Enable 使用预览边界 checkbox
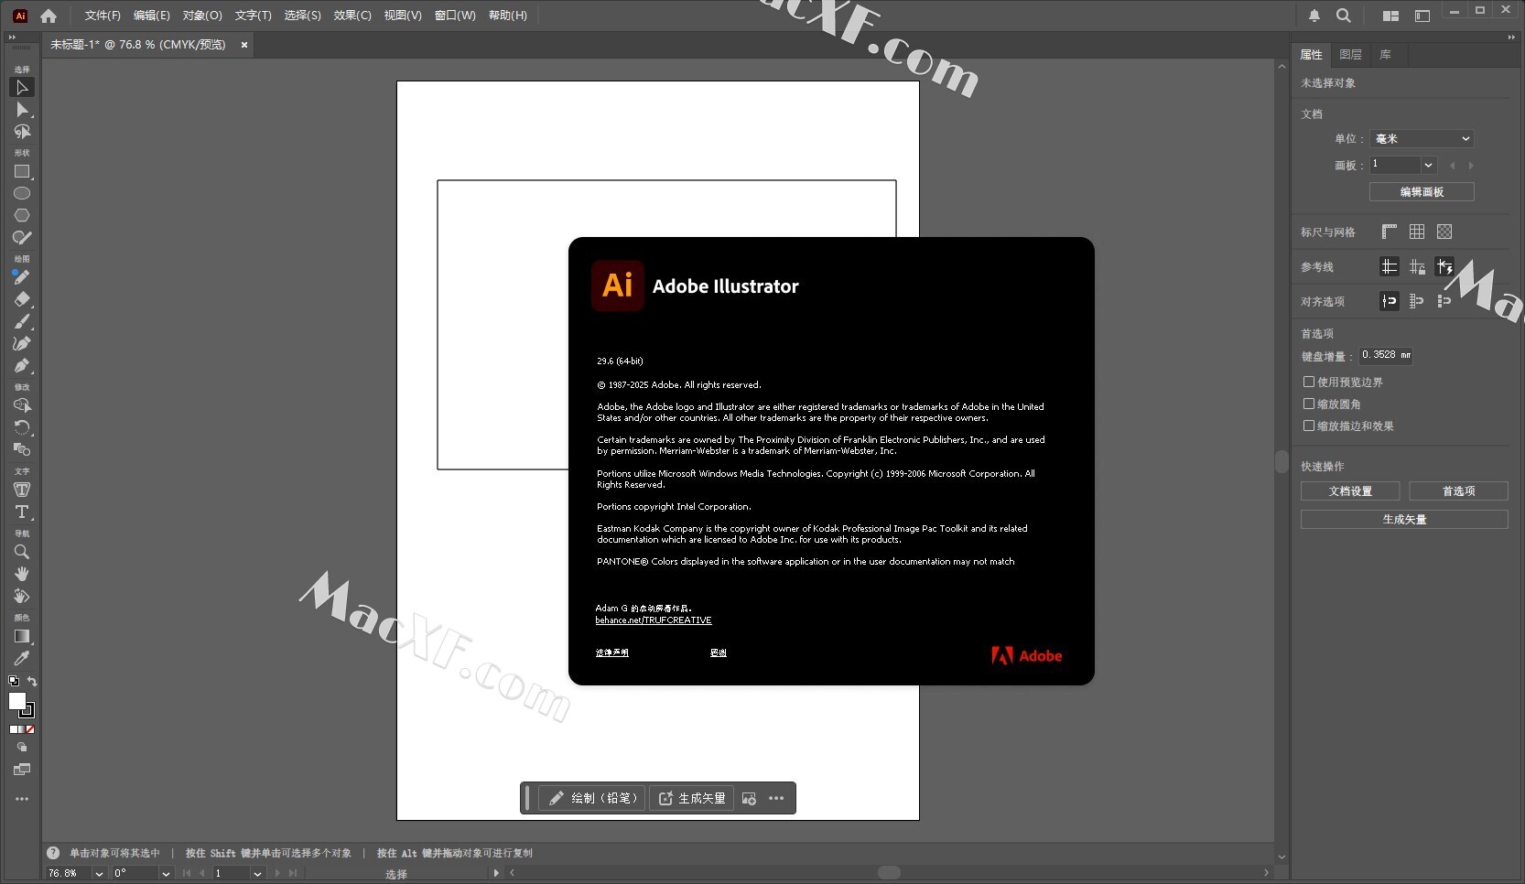The height and width of the screenshot is (884, 1525). (x=1309, y=382)
